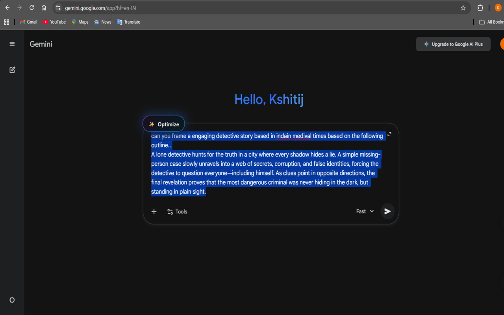The height and width of the screenshot is (315, 504).
Task: Click the Gemini logo text
Action: click(x=41, y=44)
